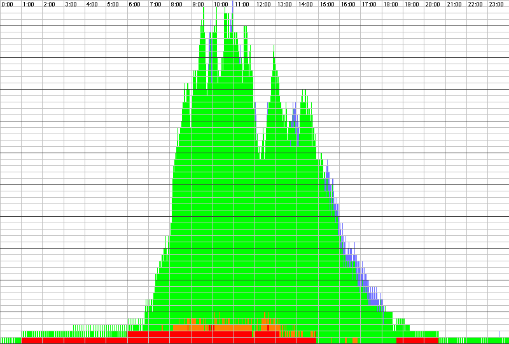
Task: Click the 1:00 hour label
Action: pyautogui.click(x=29, y=4)
